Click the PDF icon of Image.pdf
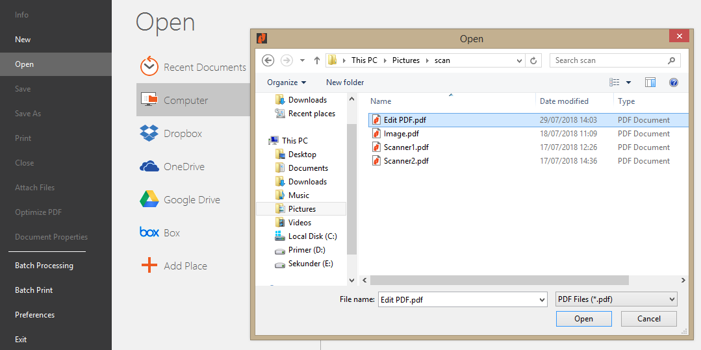Viewport: 701px width, 350px height. click(376, 133)
